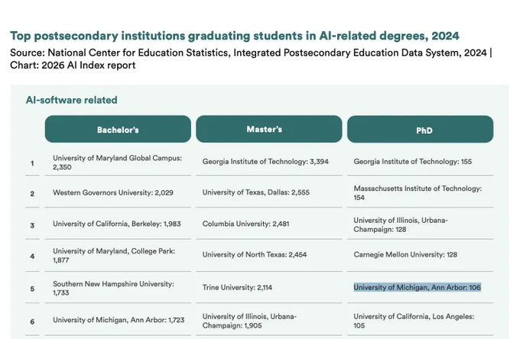The height and width of the screenshot is (339, 520).
Task: Click University of California, Los Angeles: 105 cell
Action: 414,321
